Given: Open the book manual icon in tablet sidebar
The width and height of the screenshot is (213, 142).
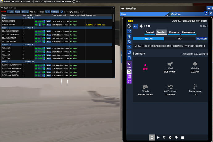Looking at the screenshot, I should pyautogui.click(x=129, y=52).
